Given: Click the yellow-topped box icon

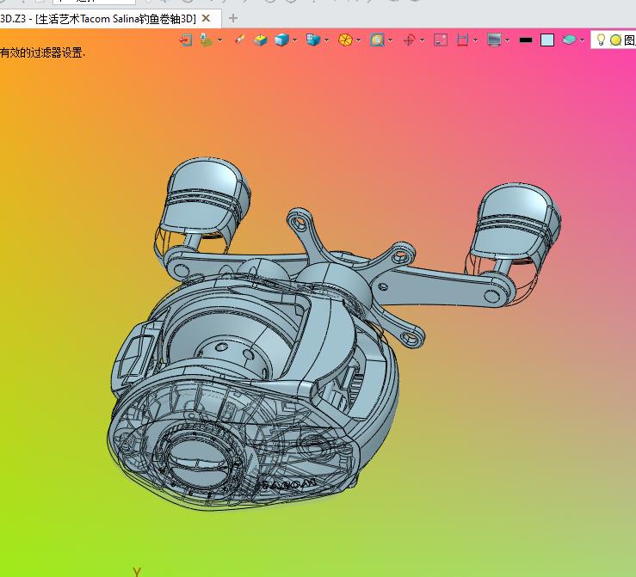Looking at the screenshot, I should (260, 40).
